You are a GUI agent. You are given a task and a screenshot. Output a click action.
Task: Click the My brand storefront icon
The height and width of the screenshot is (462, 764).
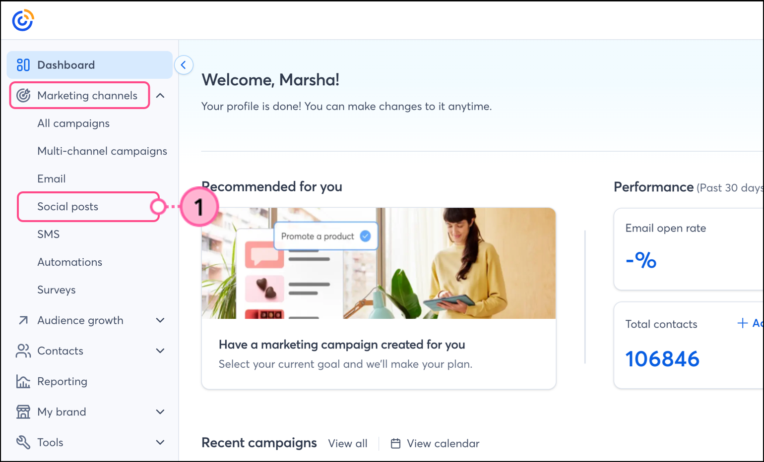(23, 412)
